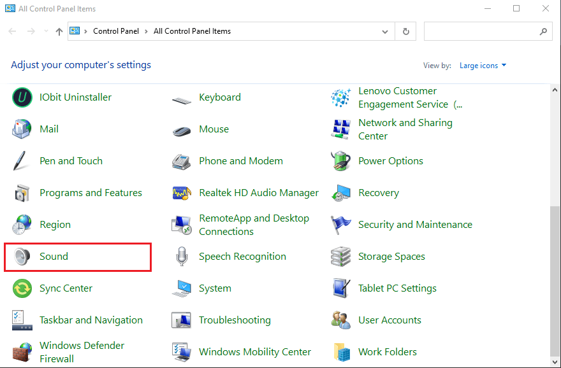Image resolution: width=561 pixels, height=368 pixels.
Task: Launch IObit Uninstaller
Action: [75, 97]
